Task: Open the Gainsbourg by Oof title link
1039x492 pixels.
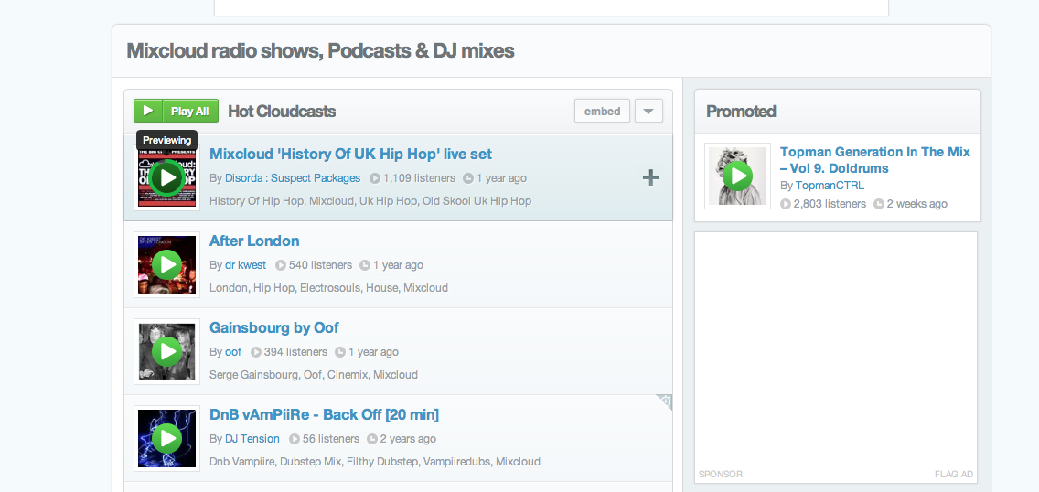Action: pos(274,327)
